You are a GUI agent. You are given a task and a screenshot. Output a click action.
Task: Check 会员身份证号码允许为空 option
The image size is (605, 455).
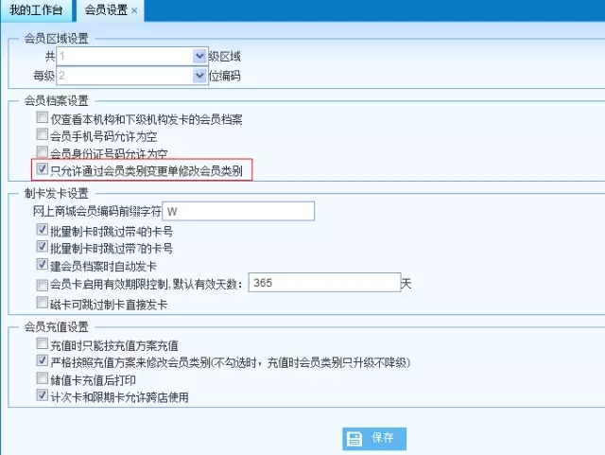coord(42,151)
